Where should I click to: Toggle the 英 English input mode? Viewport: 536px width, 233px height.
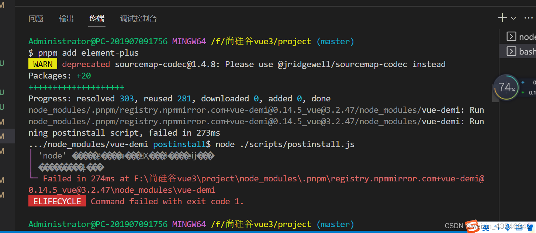click(x=486, y=228)
